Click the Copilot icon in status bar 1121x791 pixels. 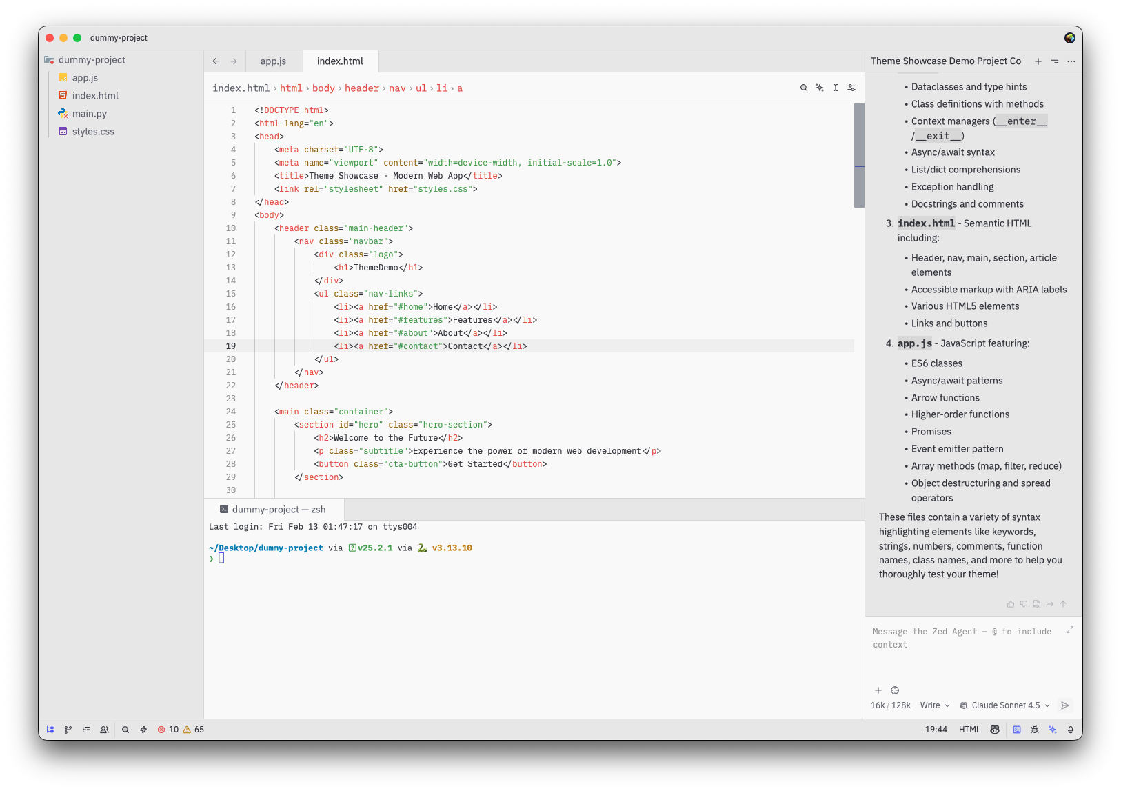tap(995, 730)
